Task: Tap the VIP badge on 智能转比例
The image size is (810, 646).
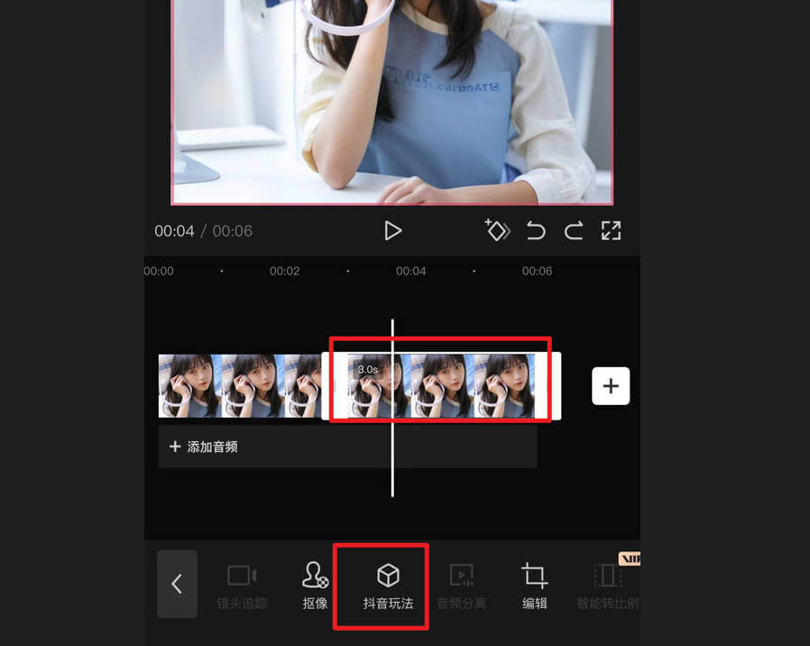Action: click(631, 558)
